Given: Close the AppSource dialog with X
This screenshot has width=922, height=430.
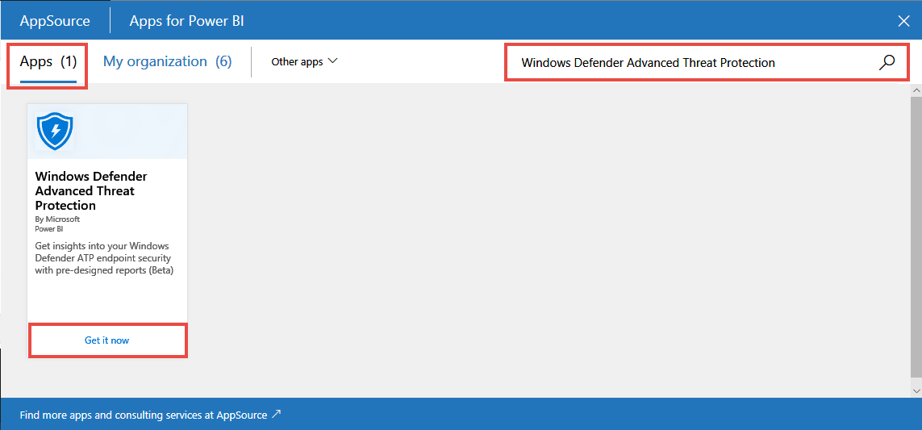Looking at the screenshot, I should [x=903, y=21].
